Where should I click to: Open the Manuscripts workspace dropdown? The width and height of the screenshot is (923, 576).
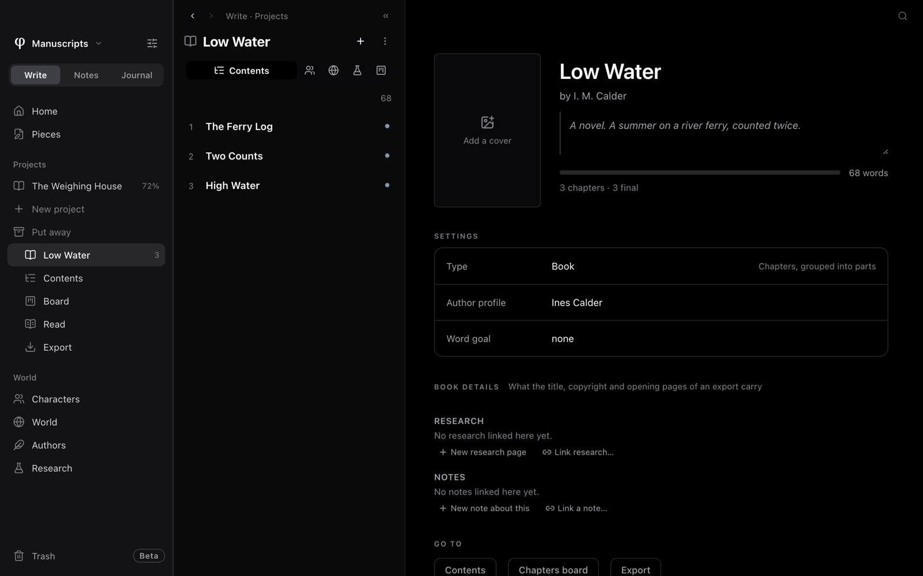(58, 43)
